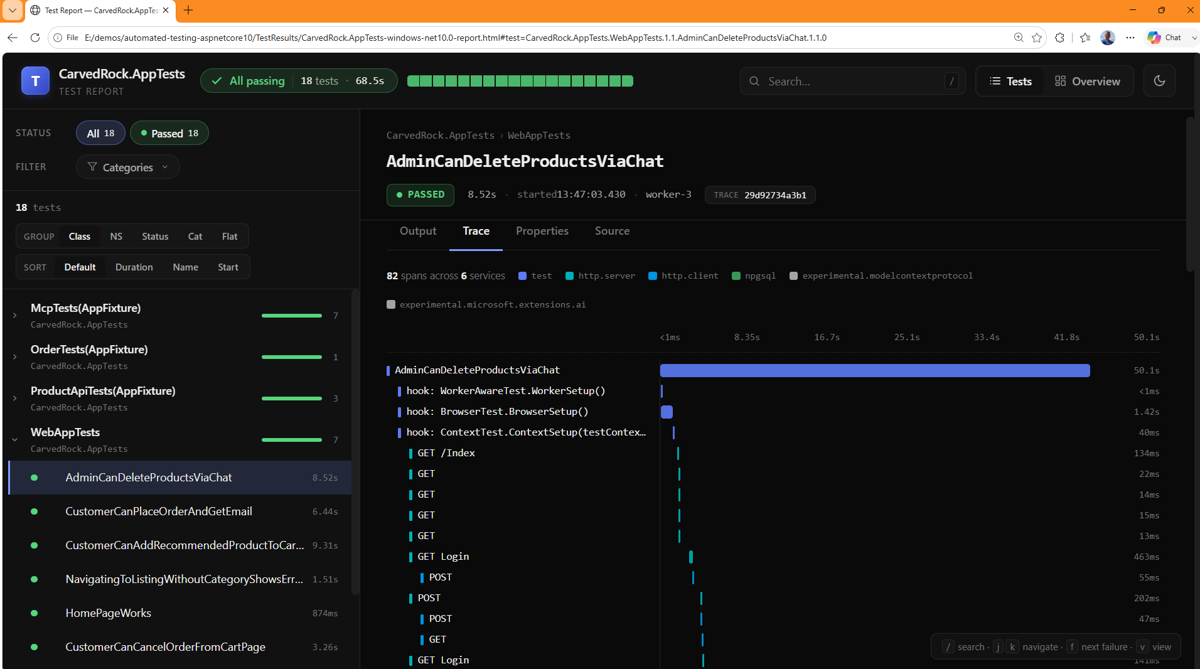Click the PASSED status badge

[x=421, y=195]
